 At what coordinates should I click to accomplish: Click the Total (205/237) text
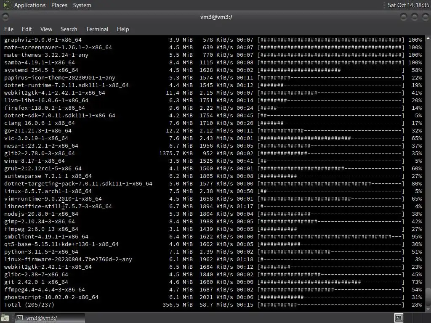click(29, 305)
